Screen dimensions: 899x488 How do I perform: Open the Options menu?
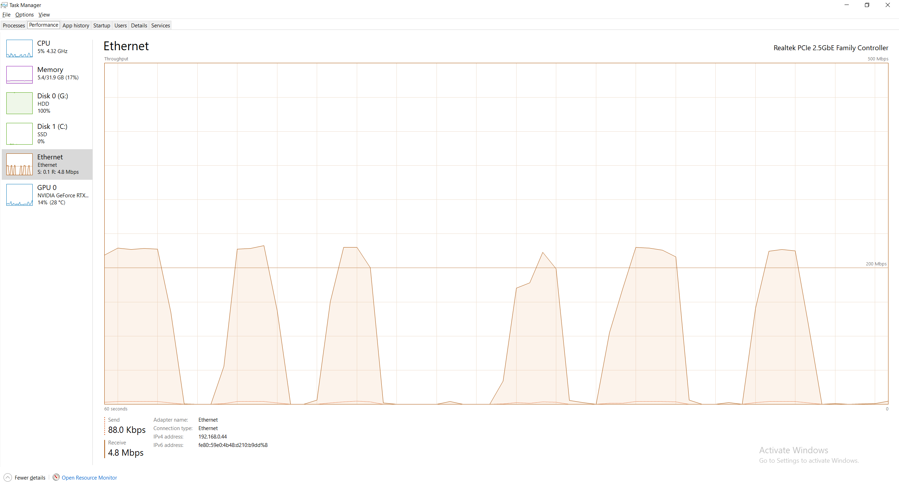[x=25, y=15]
